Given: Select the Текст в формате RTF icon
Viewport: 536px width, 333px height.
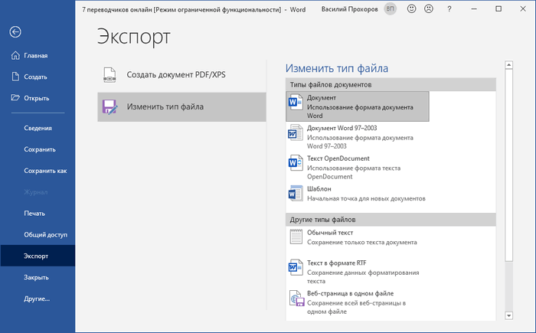Looking at the screenshot, I should [296, 267].
